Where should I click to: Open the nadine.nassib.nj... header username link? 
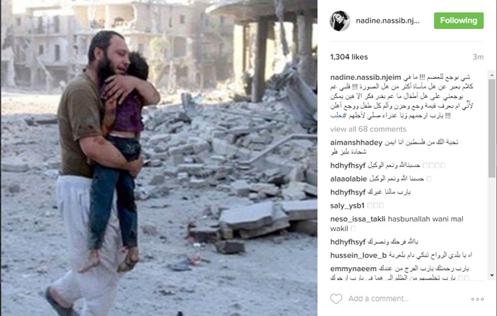[x=387, y=21]
